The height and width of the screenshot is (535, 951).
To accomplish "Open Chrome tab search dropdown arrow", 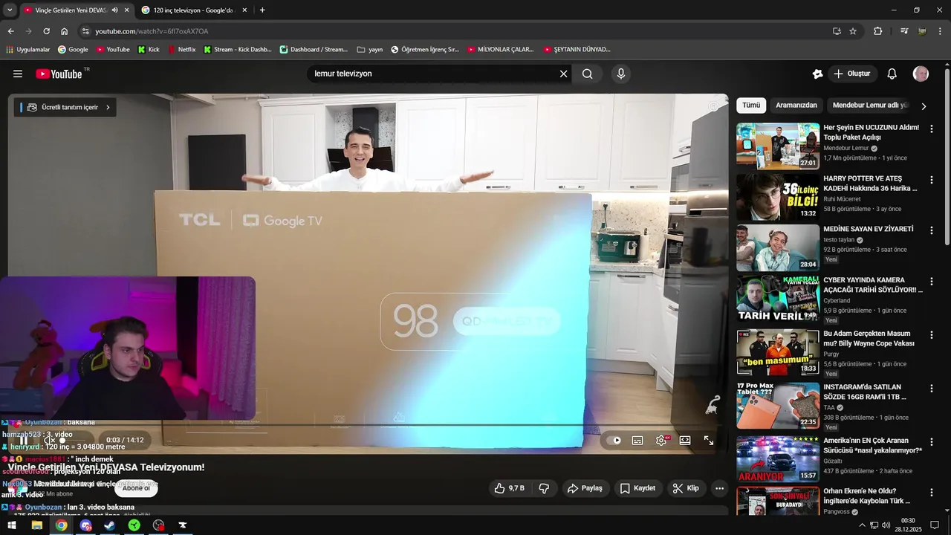I will (10, 10).
